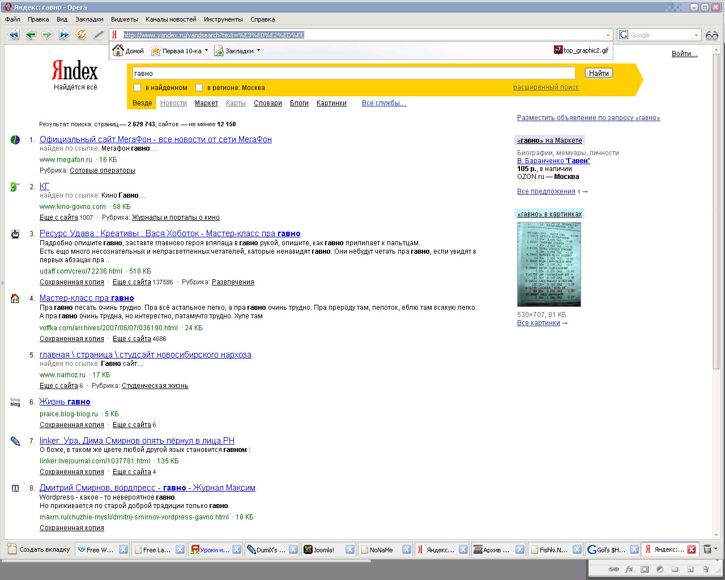Click the Rewind navigation icon
This screenshot has width=725, height=580.
click(x=14, y=35)
